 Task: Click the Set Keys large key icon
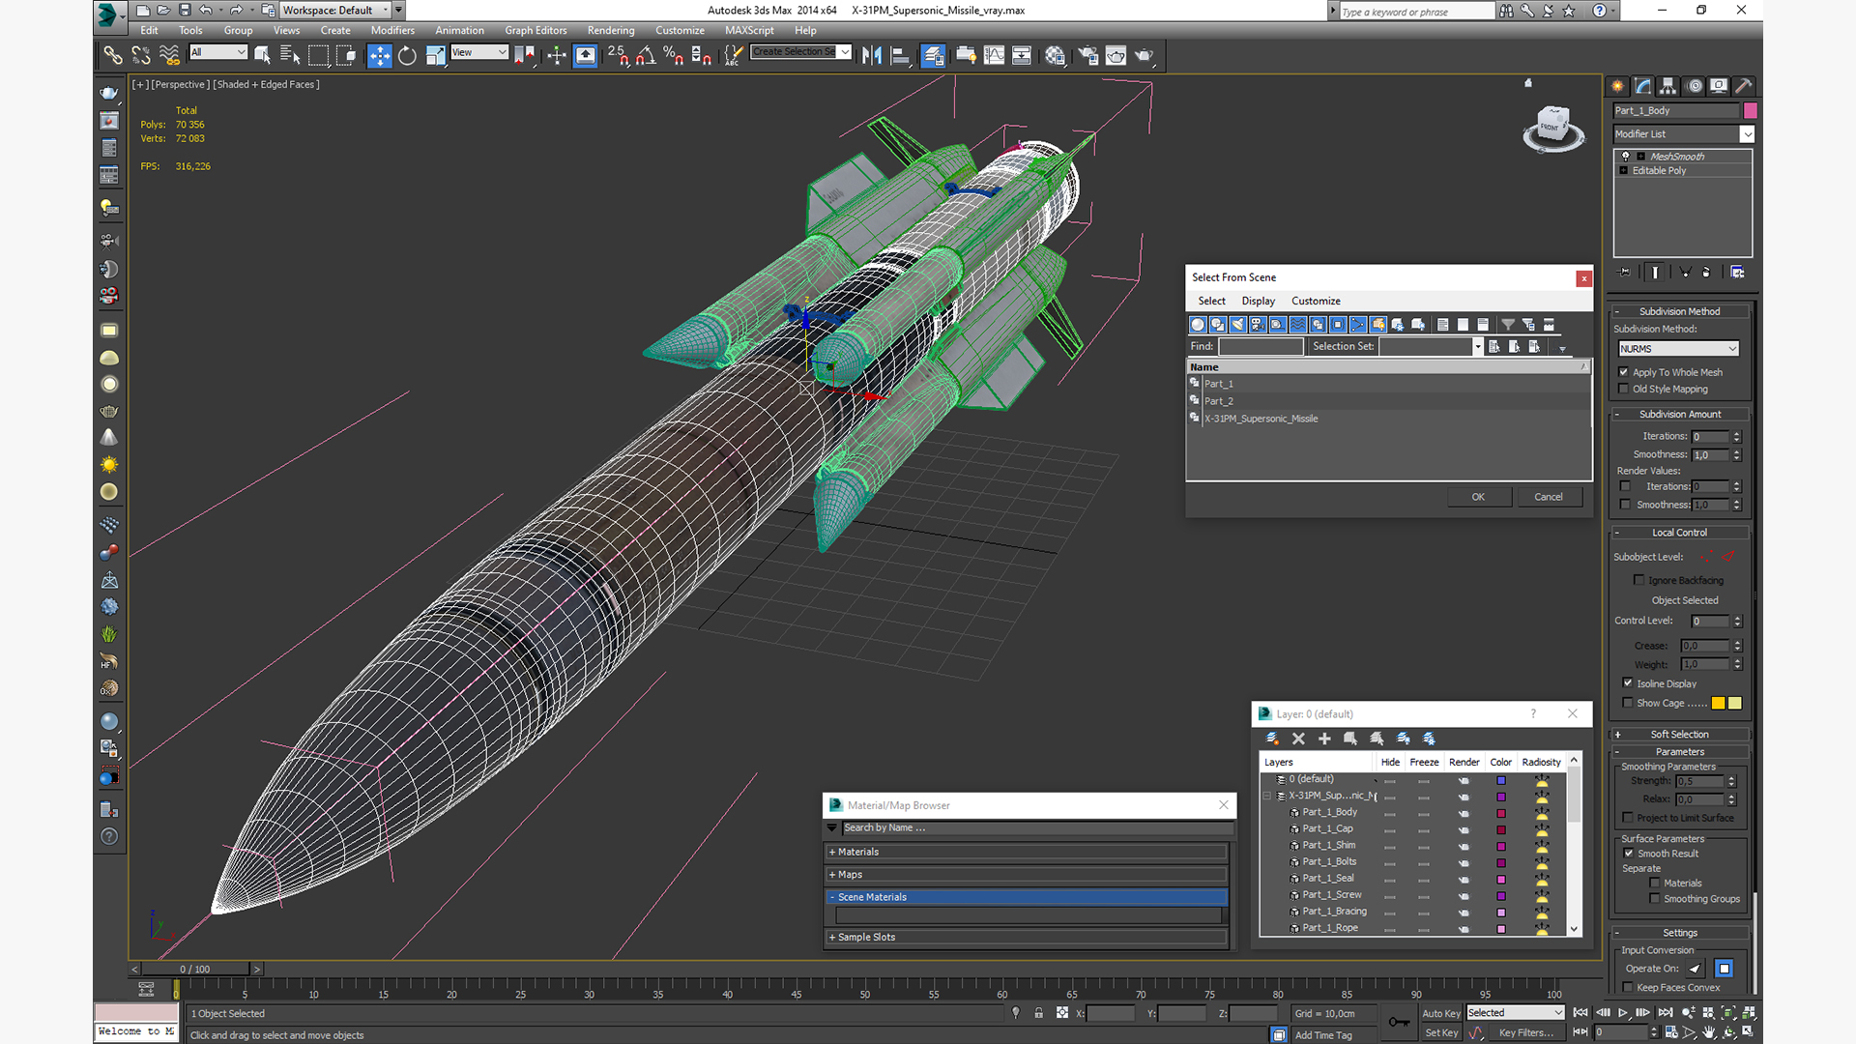pyautogui.click(x=1399, y=1022)
